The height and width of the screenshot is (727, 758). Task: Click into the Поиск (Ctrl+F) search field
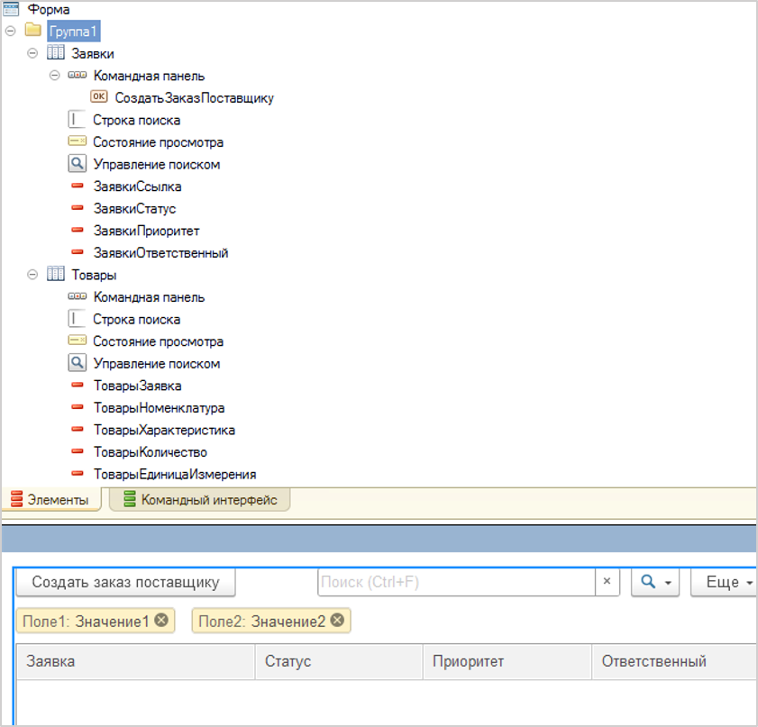[x=455, y=582]
